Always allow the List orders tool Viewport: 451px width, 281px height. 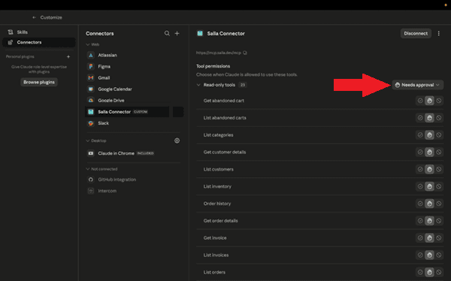(x=420, y=272)
